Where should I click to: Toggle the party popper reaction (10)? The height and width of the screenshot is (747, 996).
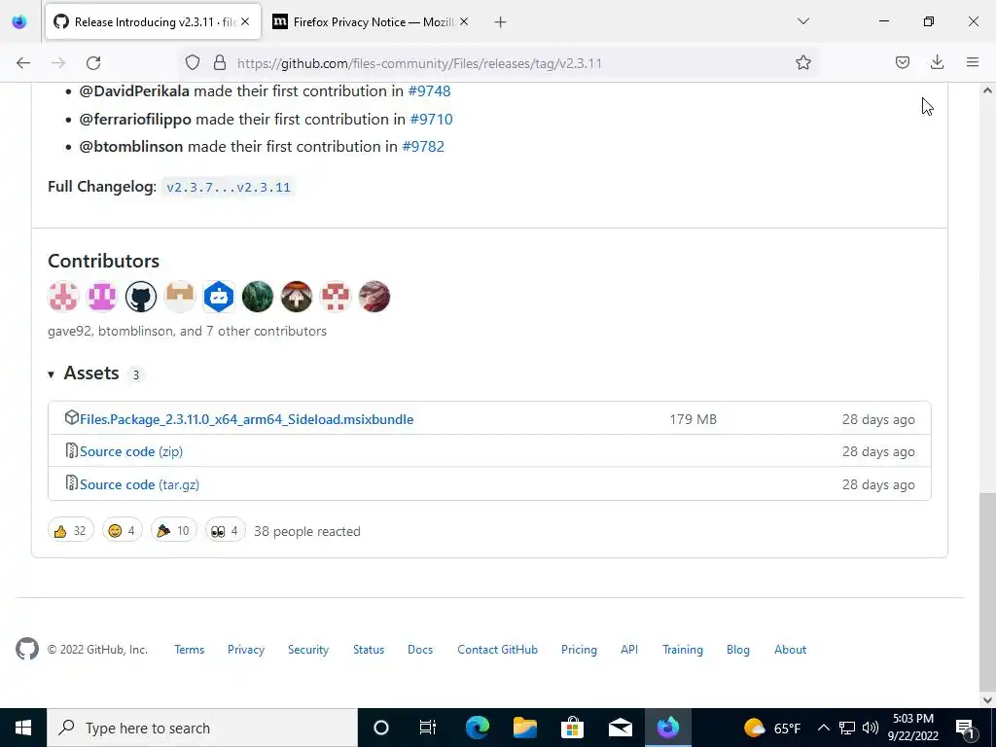pyautogui.click(x=173, y=530)
